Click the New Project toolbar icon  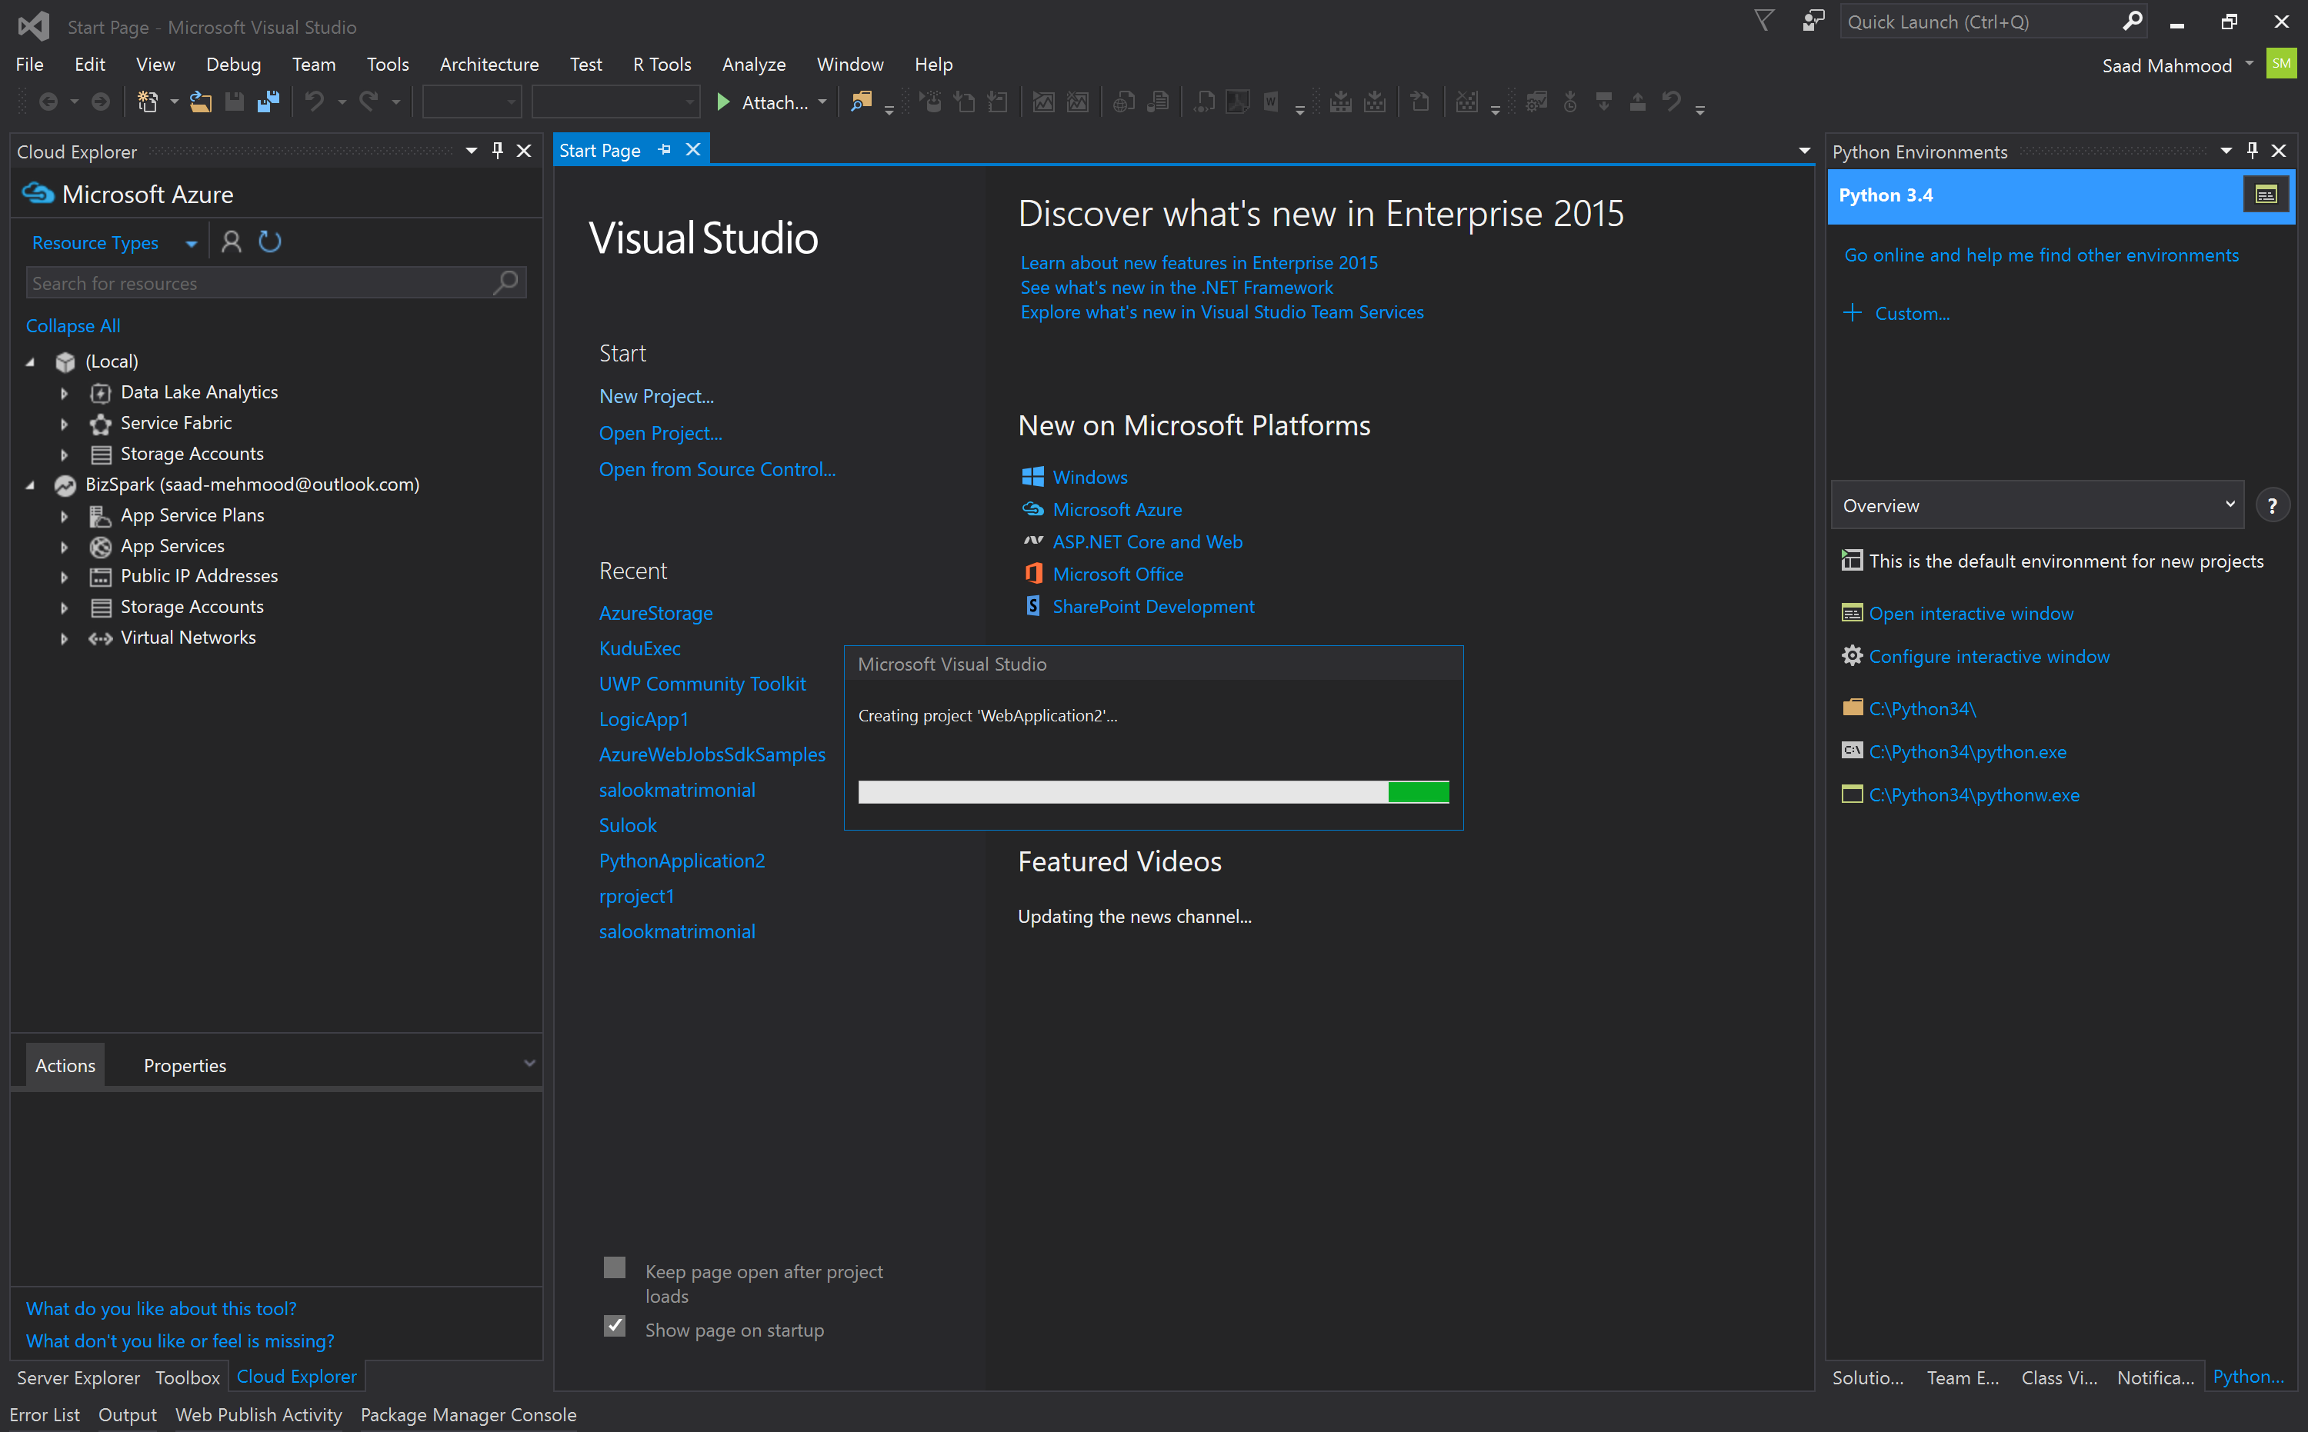[148, 102]
